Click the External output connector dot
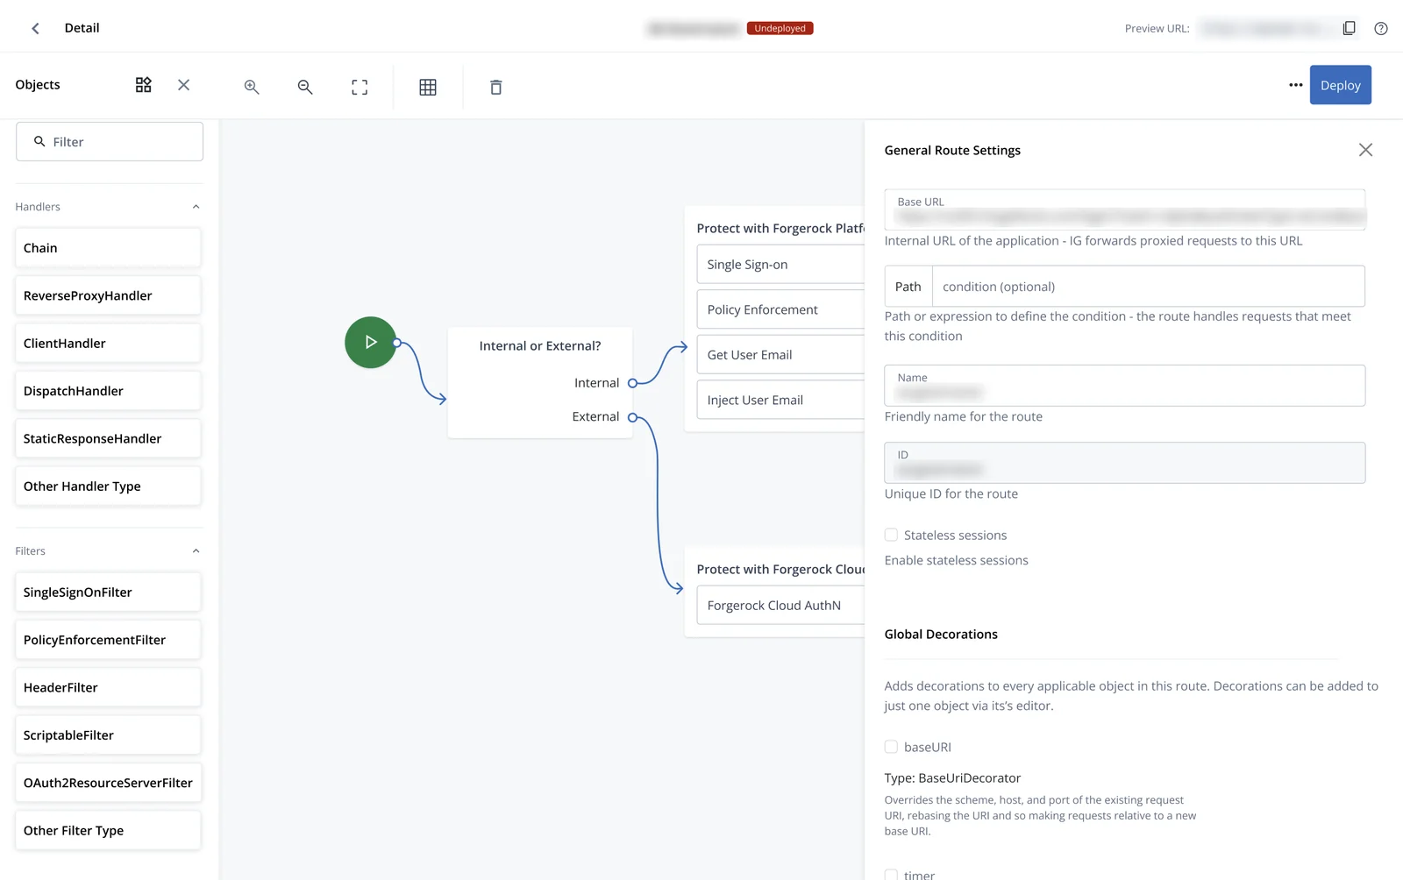 (x=632, y=417)
